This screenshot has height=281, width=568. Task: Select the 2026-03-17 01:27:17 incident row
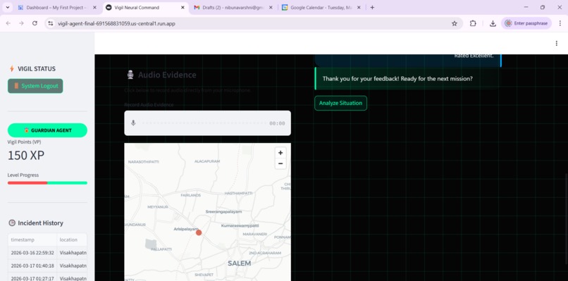point(47,277)
